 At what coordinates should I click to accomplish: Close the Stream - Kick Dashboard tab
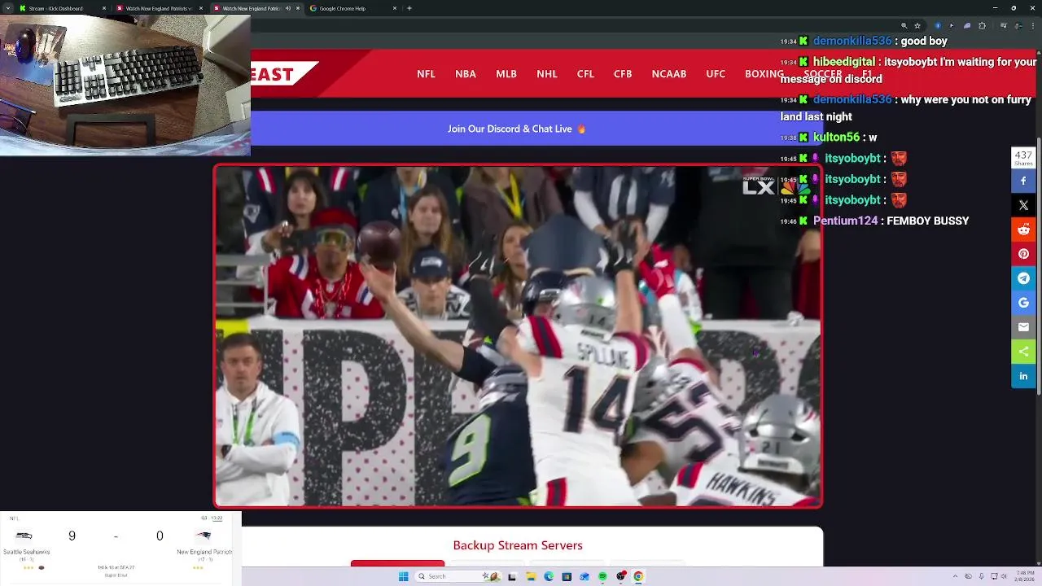click(104, 8)
